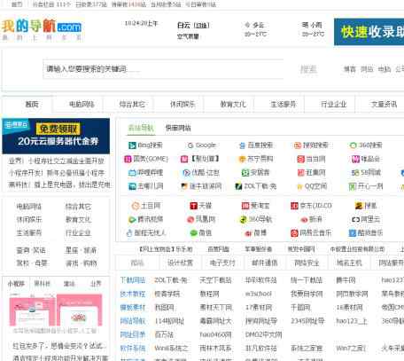This screenshot has height=361, width=404.
Task: Select the 域名主机 category tab
Action: 349,263
